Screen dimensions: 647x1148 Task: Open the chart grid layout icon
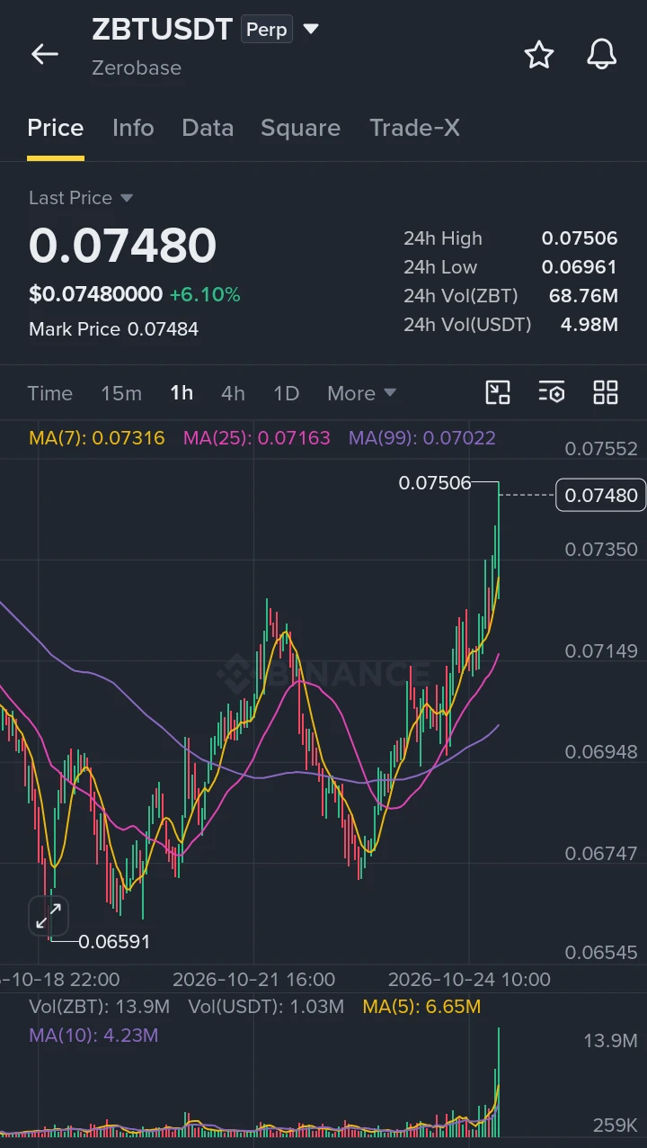pos(606,392)
